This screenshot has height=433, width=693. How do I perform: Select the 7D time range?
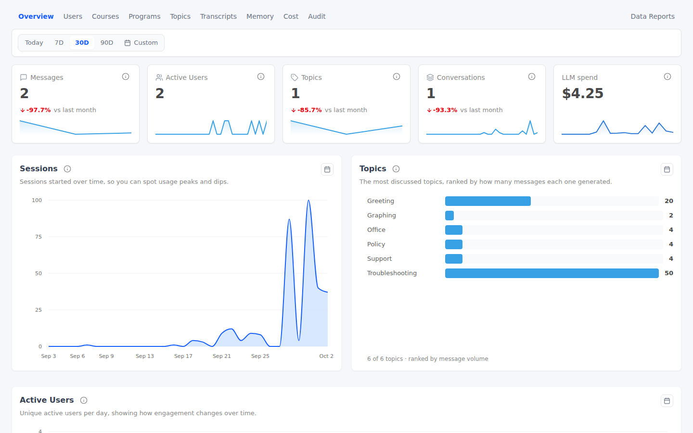tap(59, 43)
